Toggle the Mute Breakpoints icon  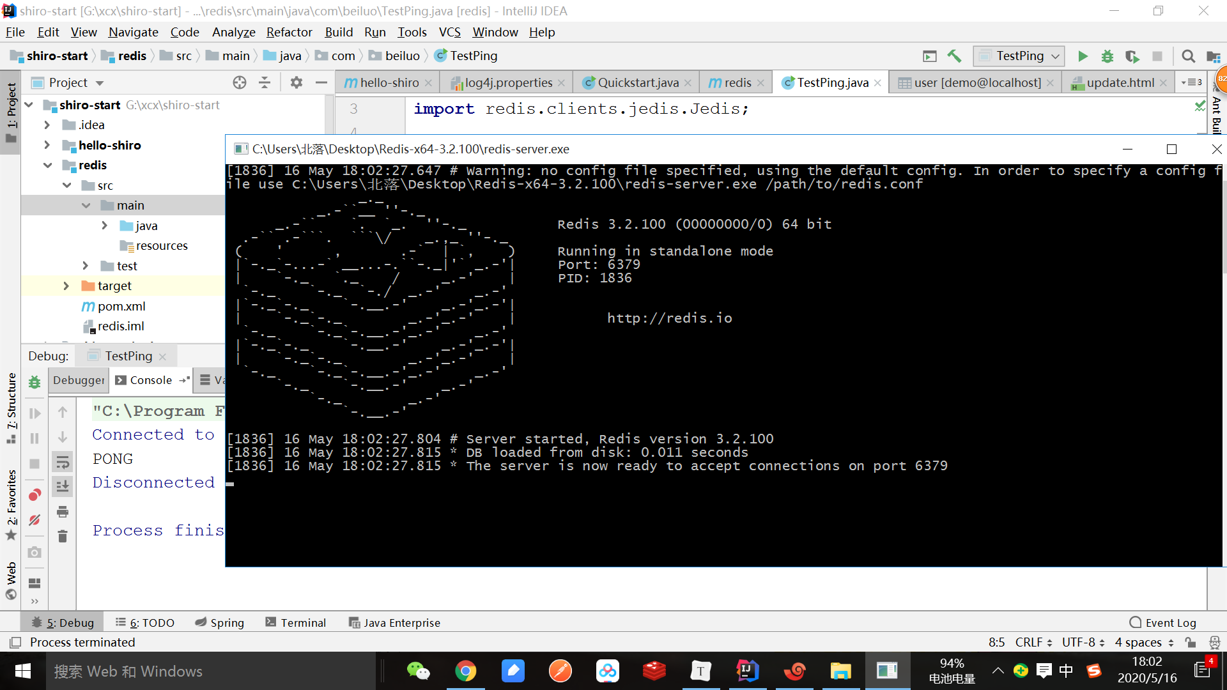coord(35,520)
